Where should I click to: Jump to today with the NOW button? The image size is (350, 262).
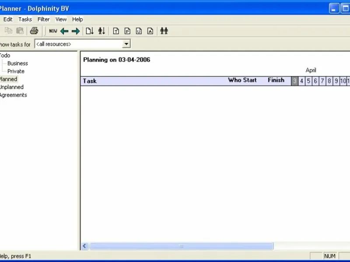click(x=53, y=31)
